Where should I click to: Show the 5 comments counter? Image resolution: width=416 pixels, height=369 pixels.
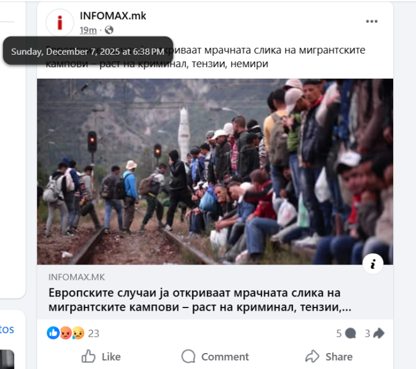[346, 333]
